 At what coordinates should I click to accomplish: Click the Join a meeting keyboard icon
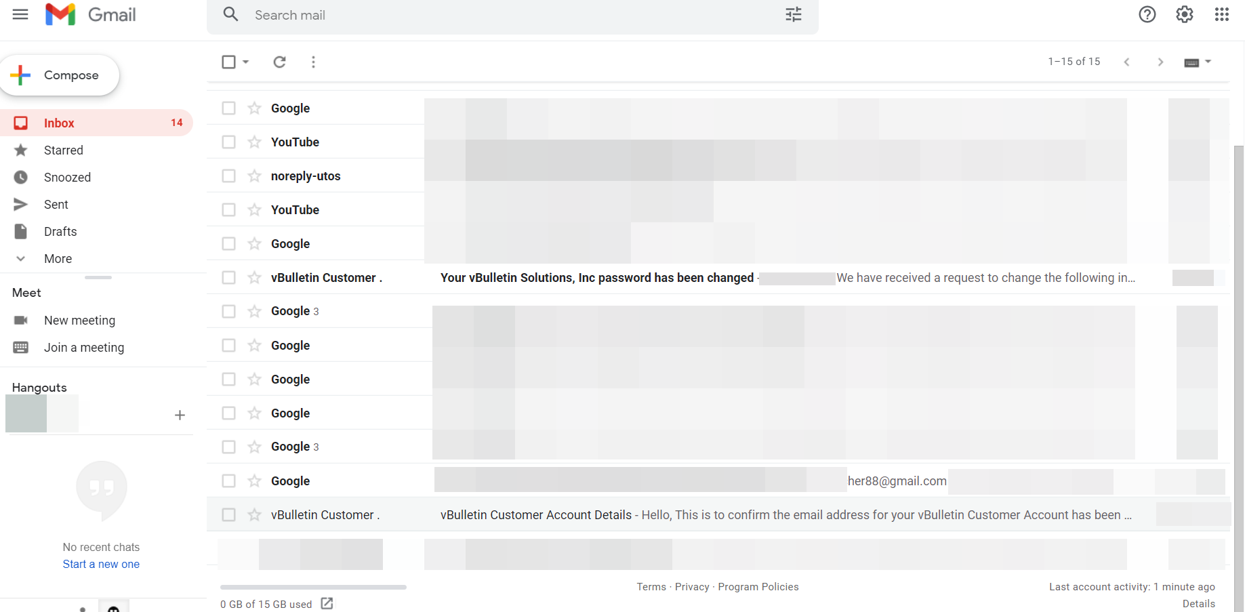pyautogui.click(x=21, y=347)
